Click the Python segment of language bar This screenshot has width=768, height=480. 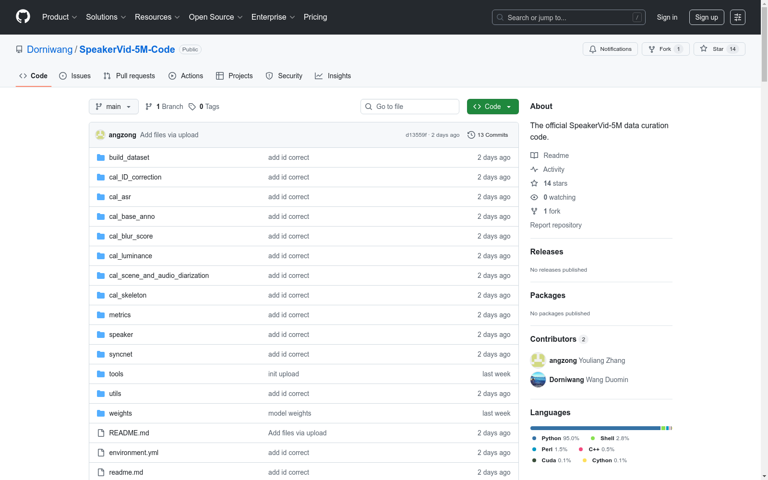coord(595,428)
